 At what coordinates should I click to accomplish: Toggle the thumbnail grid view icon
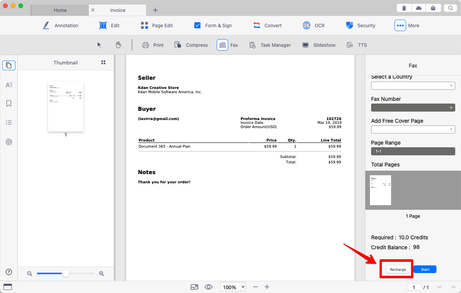(x=103, y=63)
